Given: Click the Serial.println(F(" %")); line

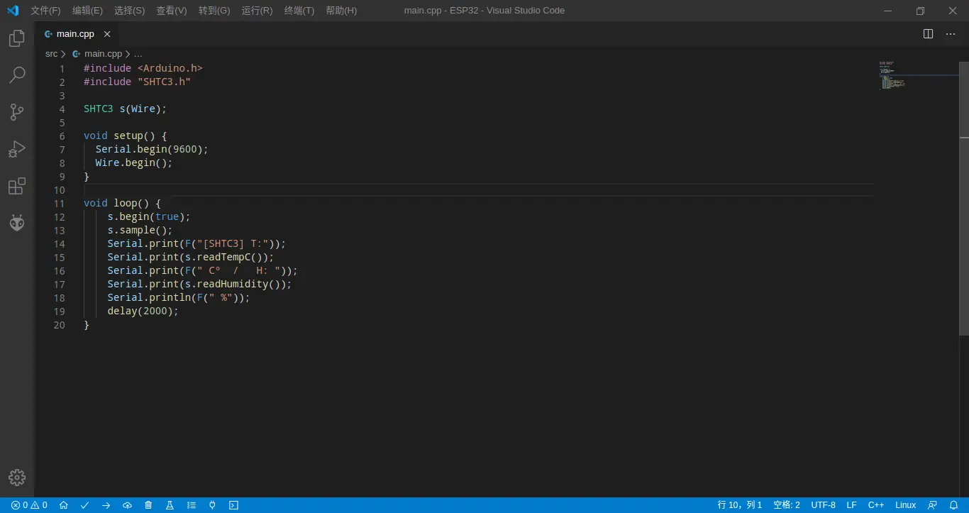Looking at the screenshot, I should (x=179, y=297).
